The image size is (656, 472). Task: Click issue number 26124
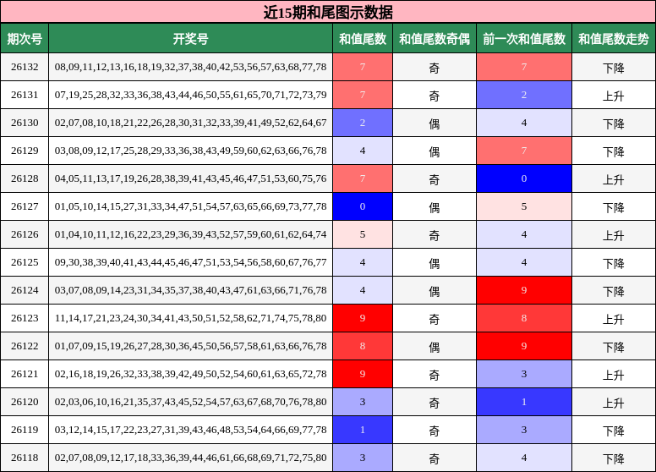(25, 290)
